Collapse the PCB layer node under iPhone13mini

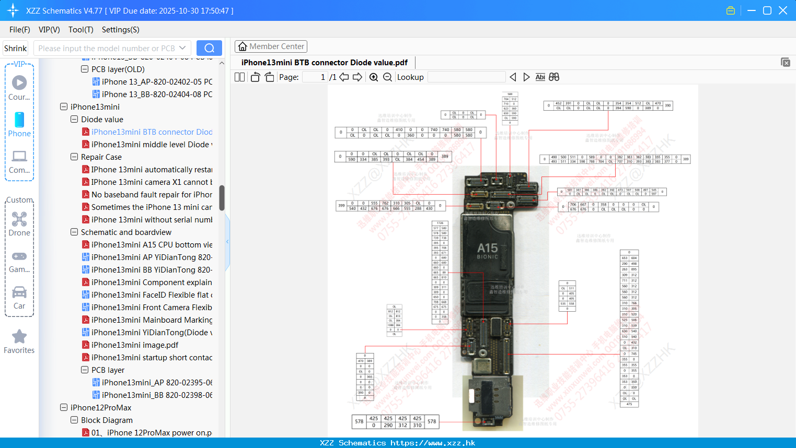coord(85,370)
